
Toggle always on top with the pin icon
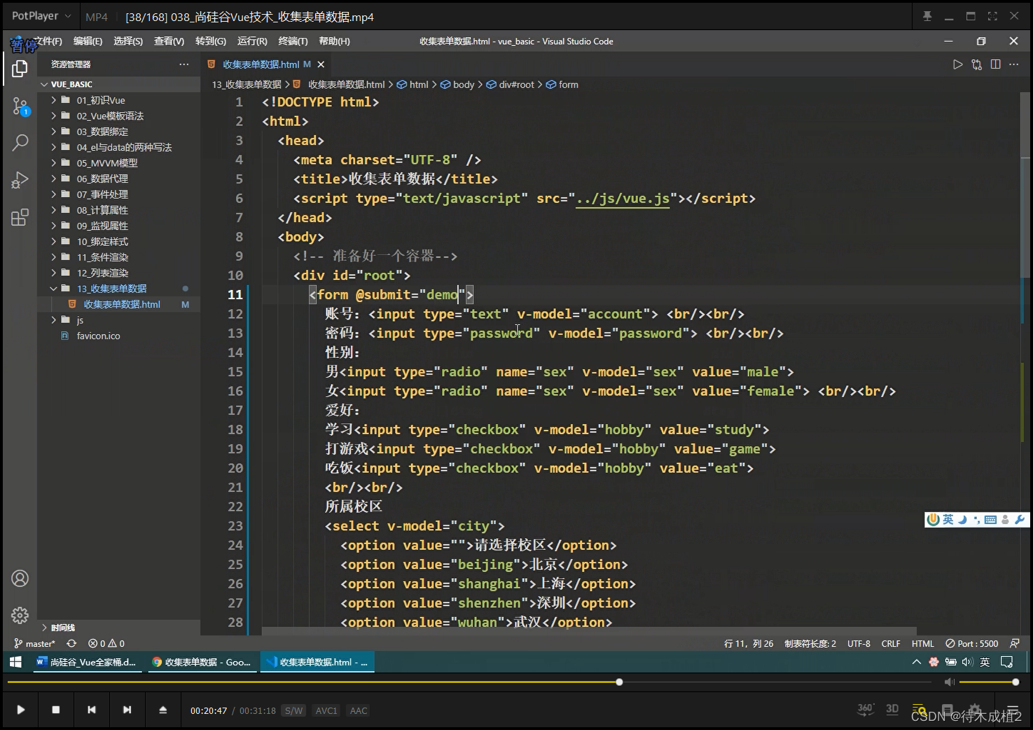(927, 16)
